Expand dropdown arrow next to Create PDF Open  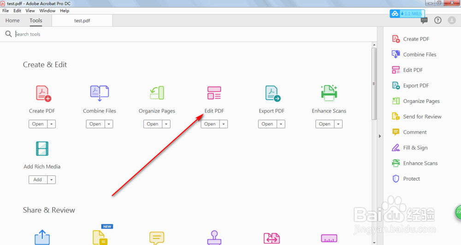pyautogui.click(x=52, y=124)
